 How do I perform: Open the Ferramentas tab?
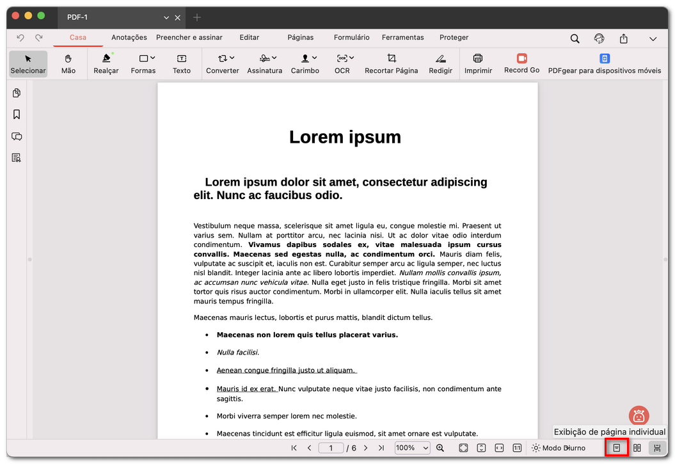(x=403, y=37)
